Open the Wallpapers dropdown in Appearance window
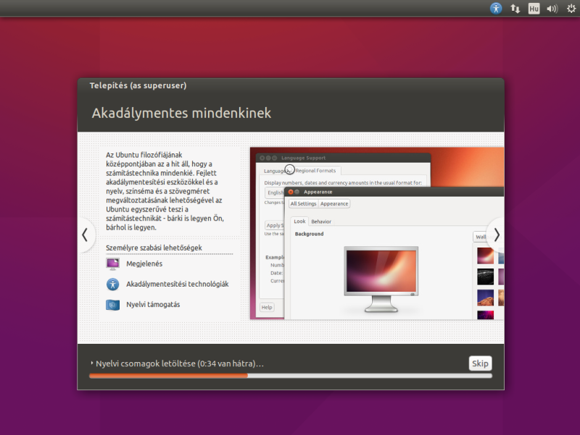Viewport: 580px width, 435px height. pyautogui.click(x=483, y=237)
